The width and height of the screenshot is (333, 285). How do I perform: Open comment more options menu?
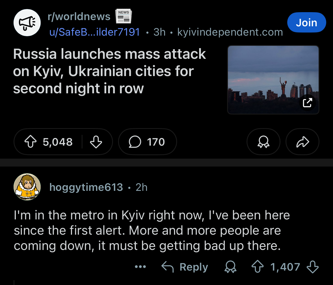(x=140, y=267)
